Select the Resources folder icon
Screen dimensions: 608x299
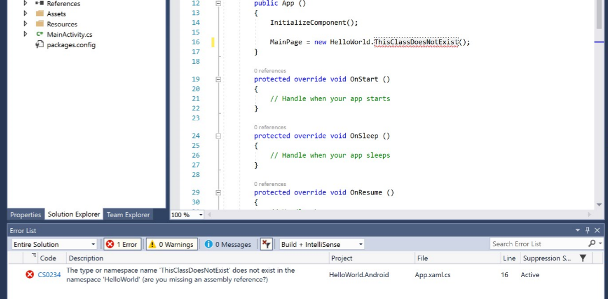[x=40, y=24]
